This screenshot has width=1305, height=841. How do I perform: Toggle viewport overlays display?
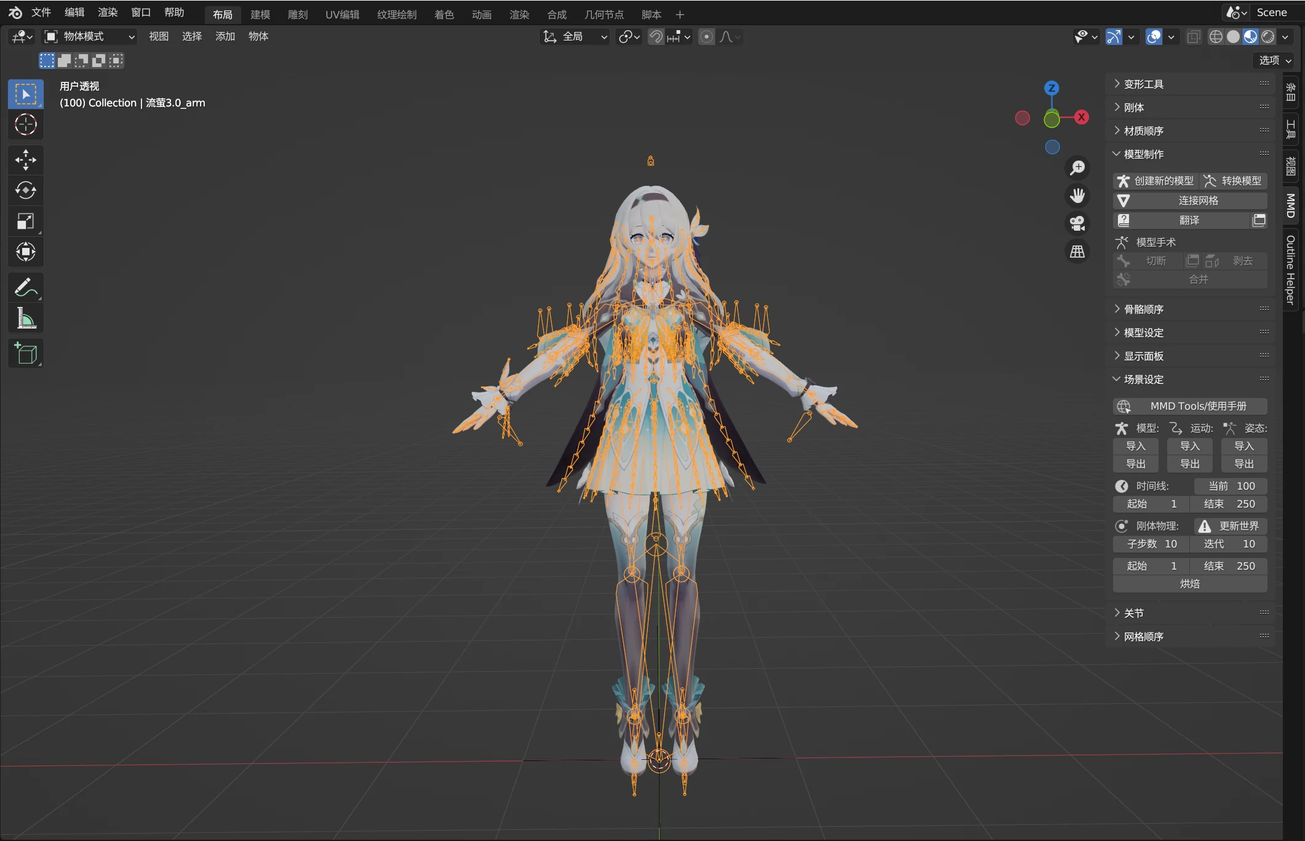point(1154,37)
